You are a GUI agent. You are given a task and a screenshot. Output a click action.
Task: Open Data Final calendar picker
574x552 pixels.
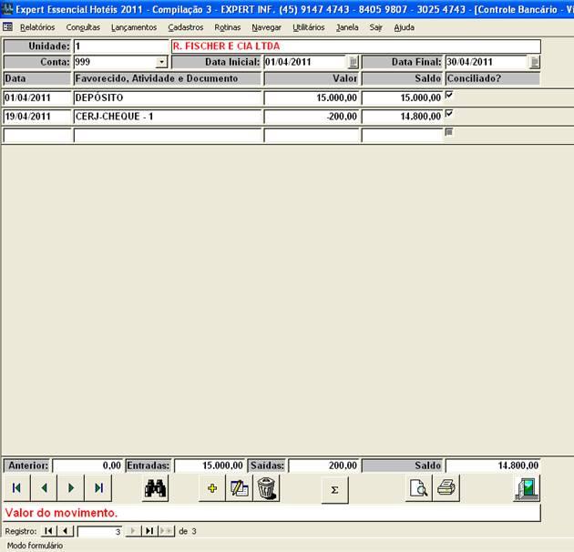click(534, 62)
